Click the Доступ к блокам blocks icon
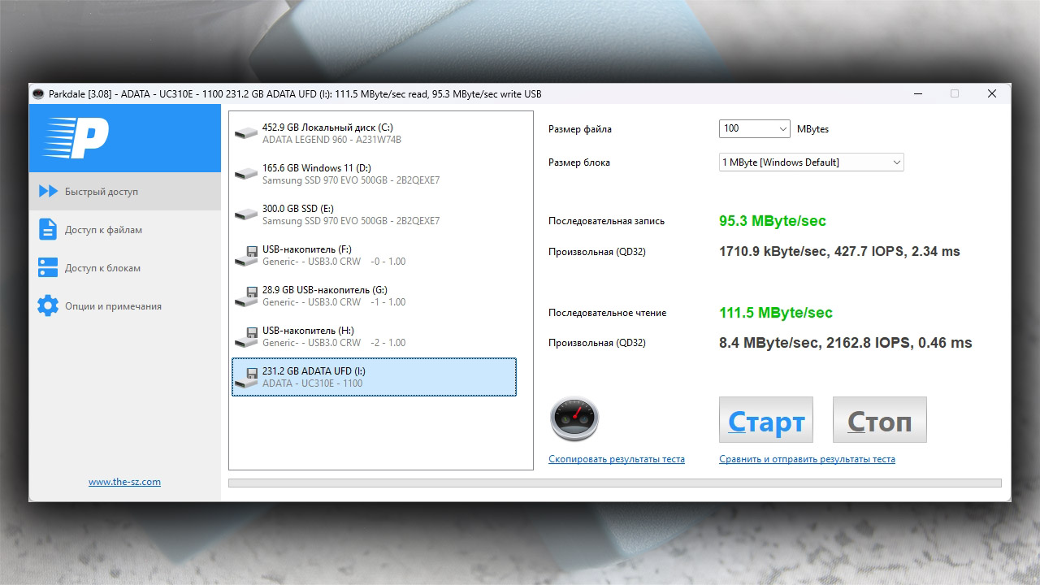The width and height of the screenshot is (1040, 585). click(x=48, y=268)
